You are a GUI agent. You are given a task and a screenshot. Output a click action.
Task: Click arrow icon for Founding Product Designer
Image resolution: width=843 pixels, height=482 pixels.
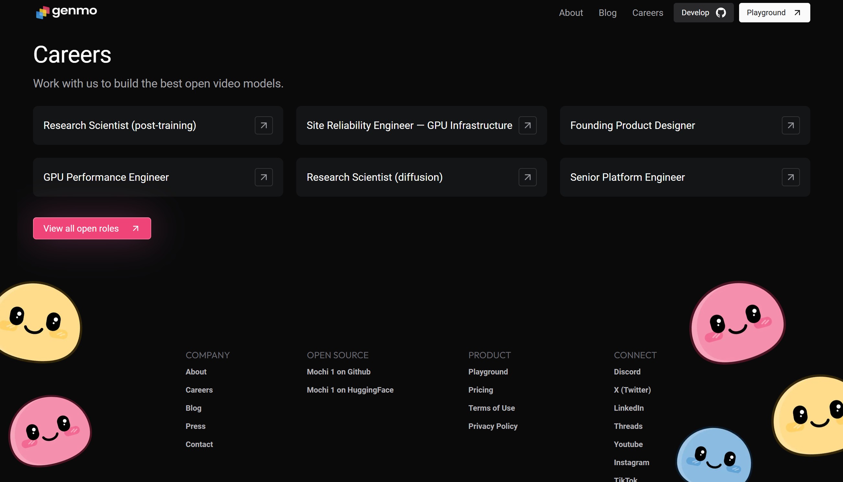click(x=791, y=125)
